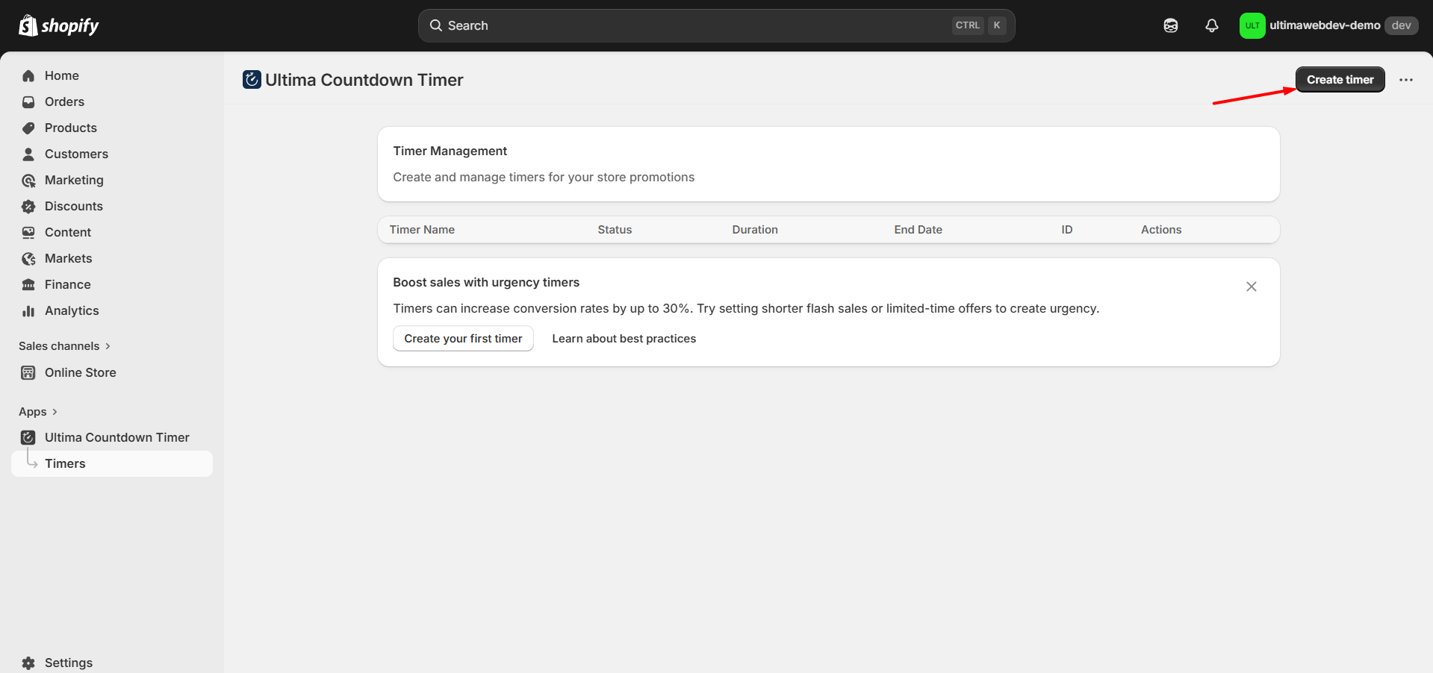Viewport: 1433px width, 673px height.
Task: Click the Timer Name column header
Action: click(422, 230)
